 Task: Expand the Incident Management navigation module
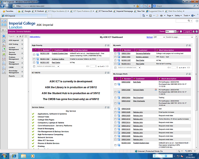click(22, 49)
